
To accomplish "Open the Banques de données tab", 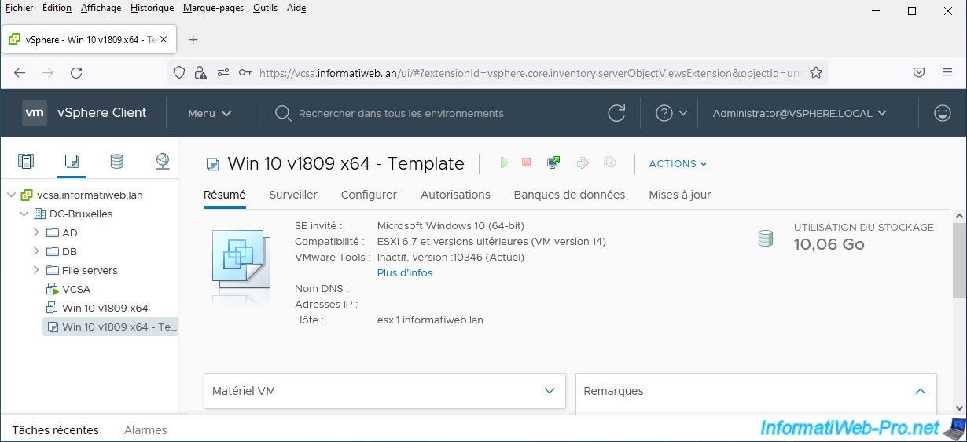I will (x=569, y=195).
